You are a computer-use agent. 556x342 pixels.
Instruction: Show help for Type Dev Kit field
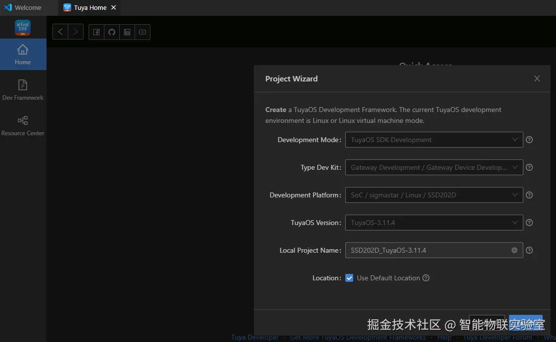529,167
